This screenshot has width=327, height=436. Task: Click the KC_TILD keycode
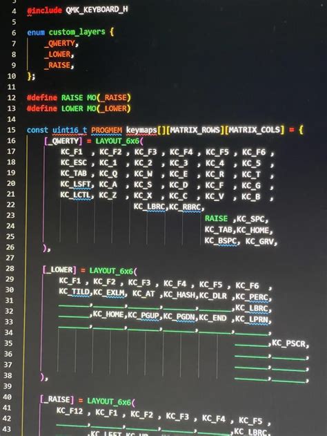tap(75, 292)
